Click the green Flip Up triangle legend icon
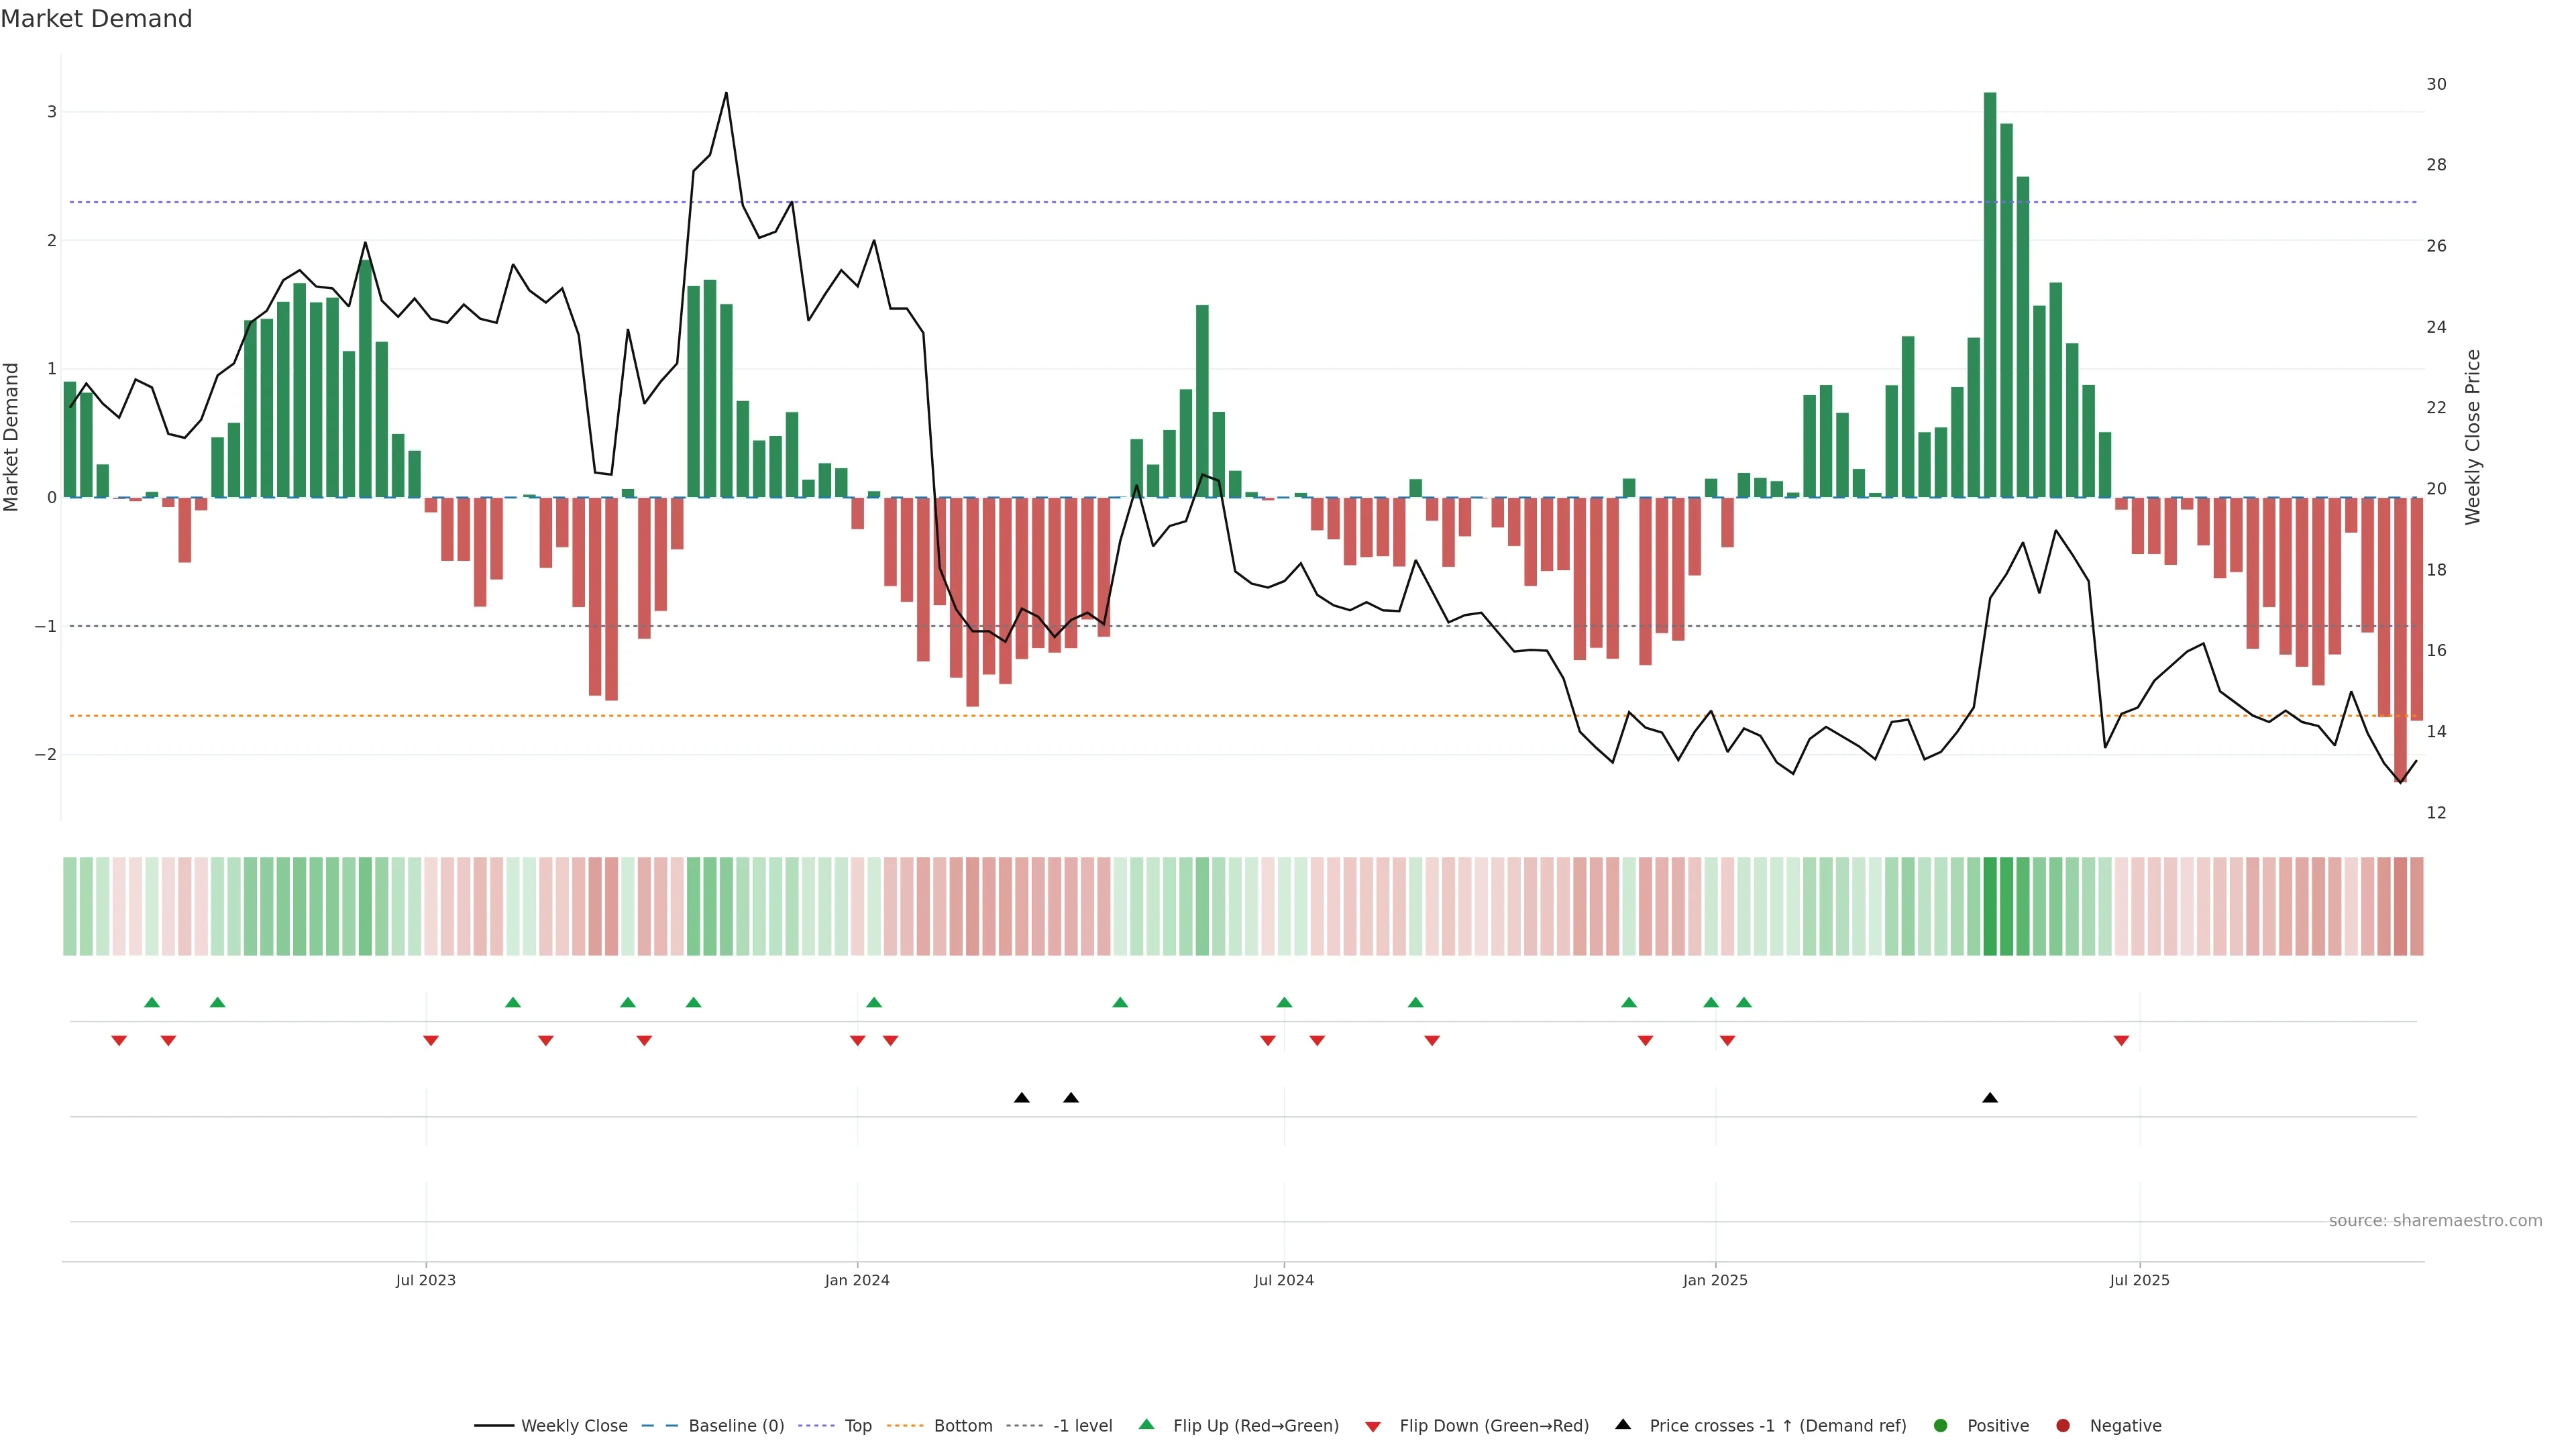 coord(1147,1424)
